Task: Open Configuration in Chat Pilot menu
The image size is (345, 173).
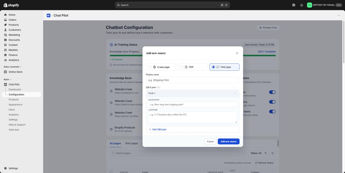Action: tap(22, 95)
